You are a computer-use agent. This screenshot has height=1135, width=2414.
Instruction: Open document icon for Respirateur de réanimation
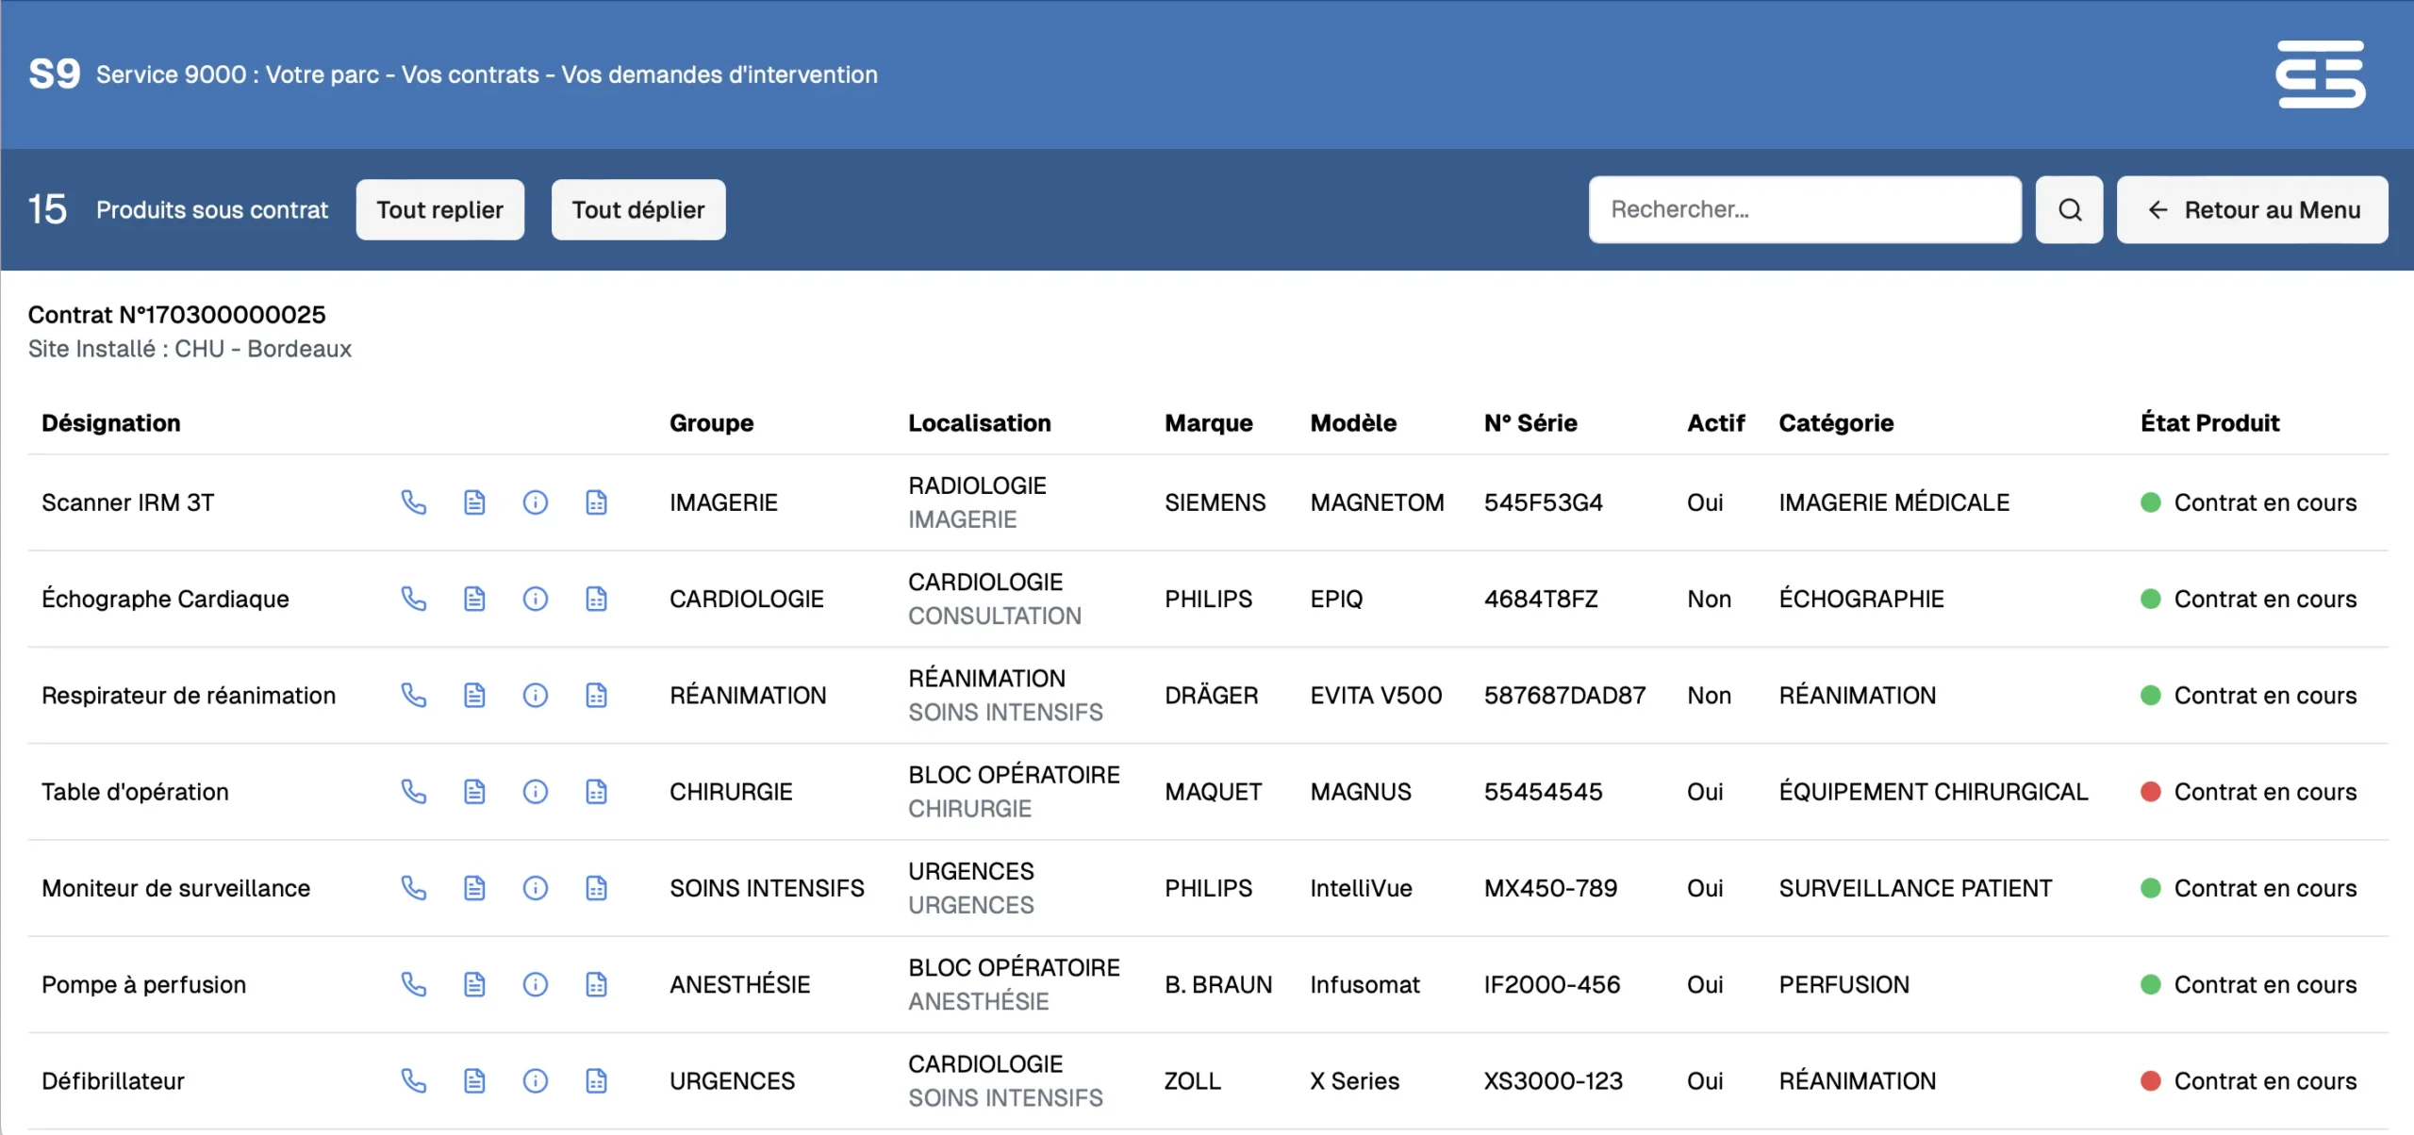[x=474, y=695]
